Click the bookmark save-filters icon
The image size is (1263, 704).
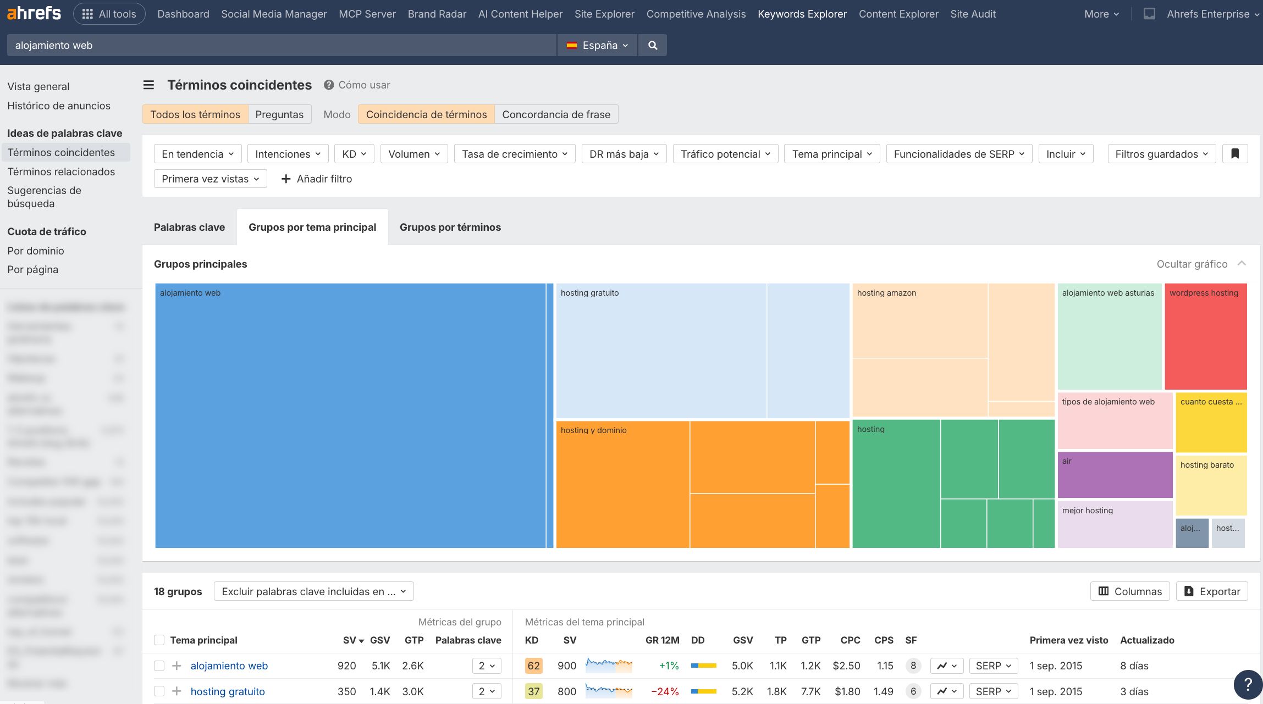[1234, 154]
